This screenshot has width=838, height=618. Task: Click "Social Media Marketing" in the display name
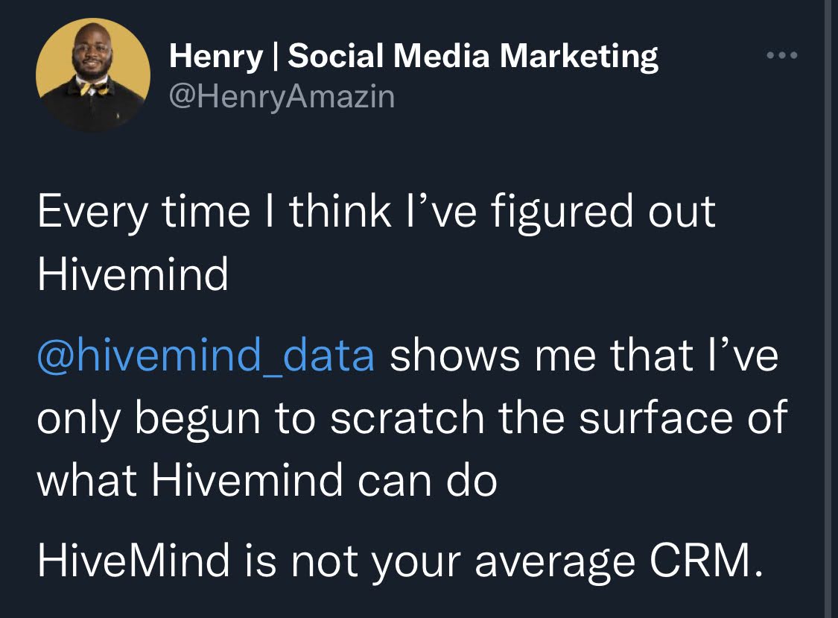pyautogui.click(x=473, y=56)
